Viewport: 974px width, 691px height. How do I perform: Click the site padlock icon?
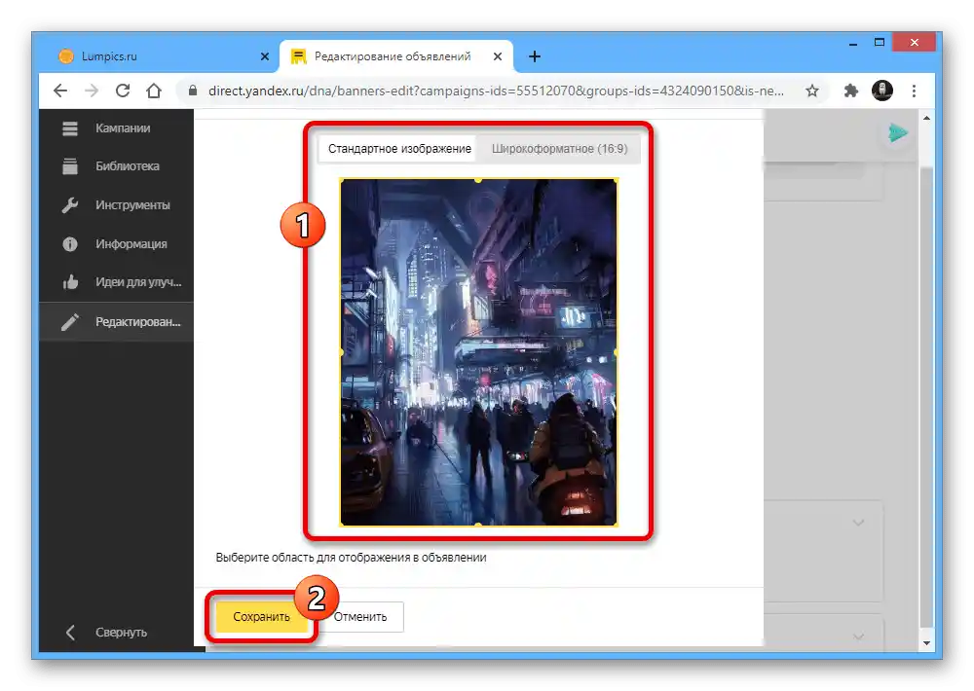point(193,91)
